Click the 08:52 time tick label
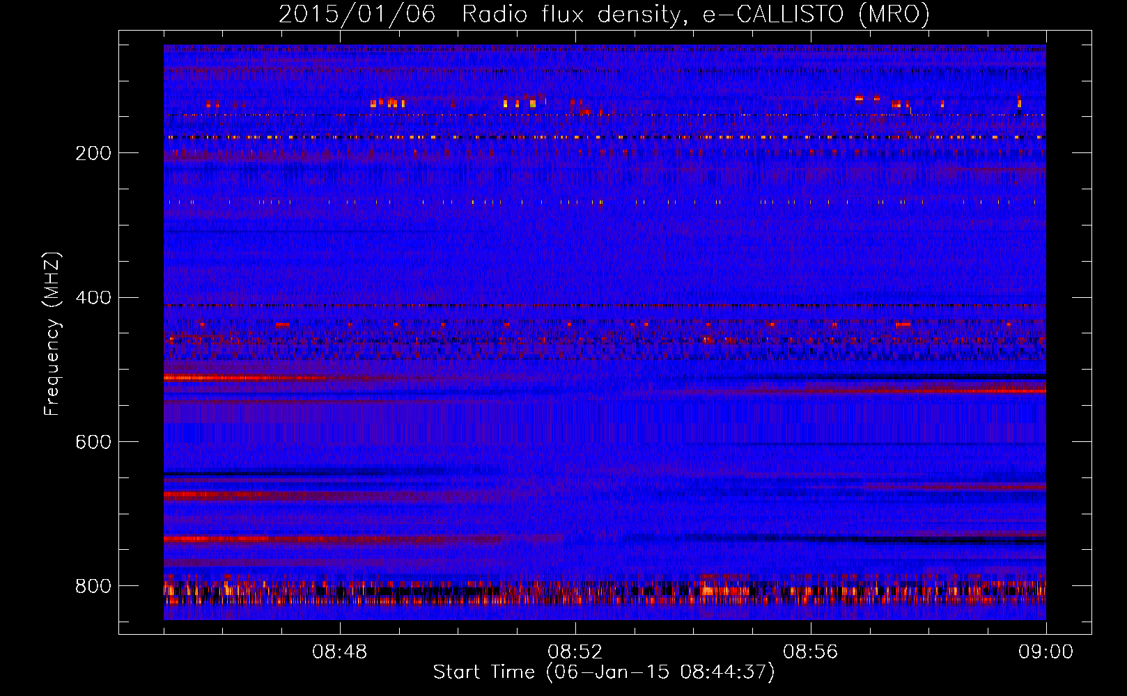The width and height of the screenshot is (1127, 696). tap(575, 652)
